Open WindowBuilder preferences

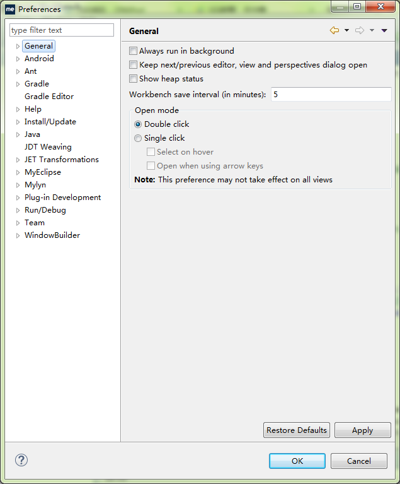point(52,235)
